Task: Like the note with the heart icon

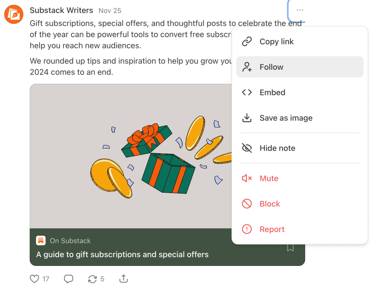Action: pyautogui.click(x=34, y=279)
